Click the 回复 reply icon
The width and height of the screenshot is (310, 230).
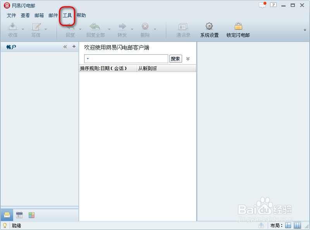coord(70,26)
